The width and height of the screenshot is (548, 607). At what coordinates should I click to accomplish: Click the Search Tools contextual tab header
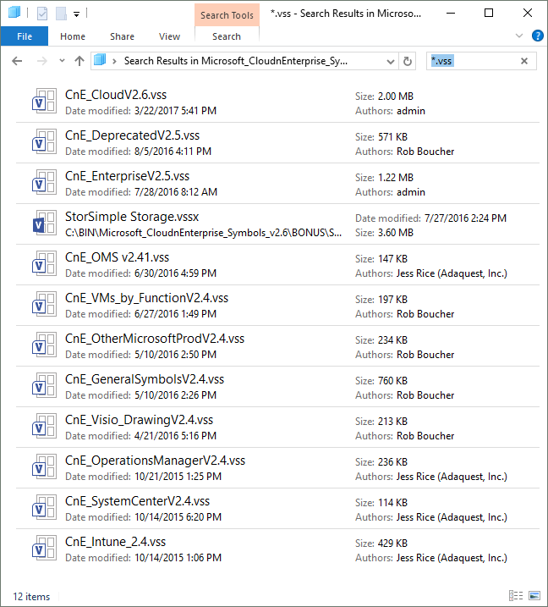(x=227, y=15)
